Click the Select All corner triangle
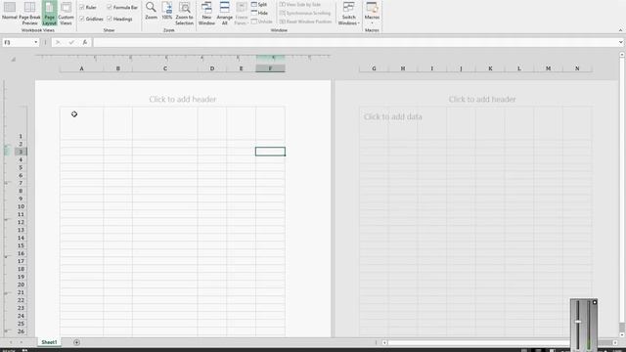This screenshot has height=352, width=626. (x=14, y=59)
